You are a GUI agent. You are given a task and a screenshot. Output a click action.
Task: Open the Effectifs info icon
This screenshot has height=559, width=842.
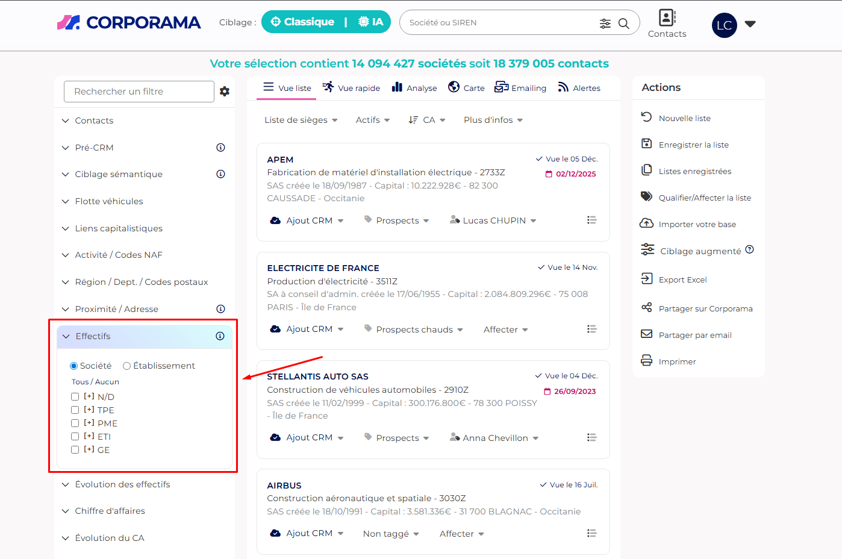220,336
